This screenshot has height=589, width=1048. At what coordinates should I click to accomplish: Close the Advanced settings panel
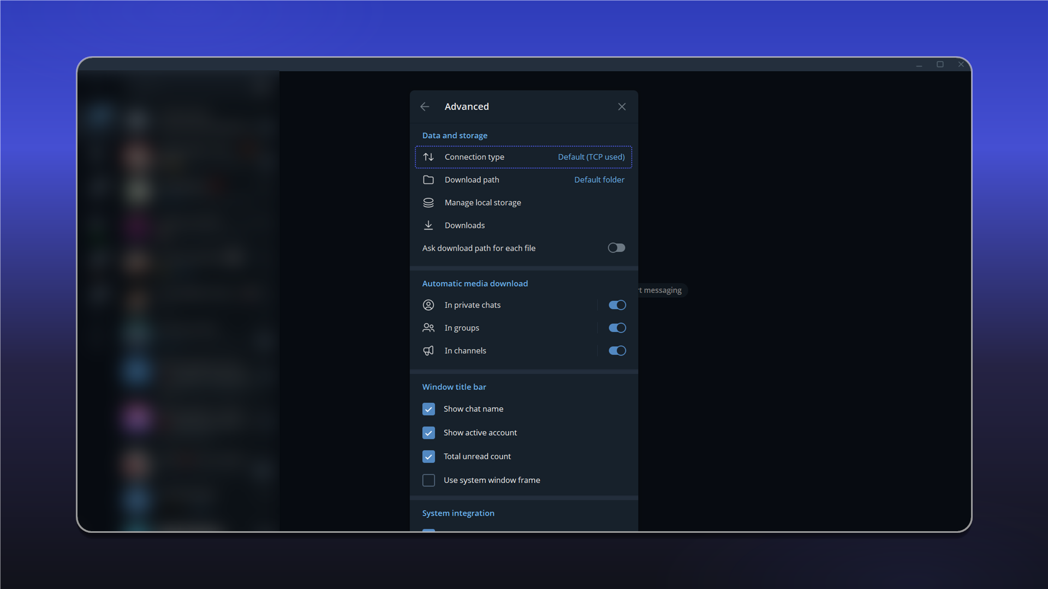coord(622,107)
